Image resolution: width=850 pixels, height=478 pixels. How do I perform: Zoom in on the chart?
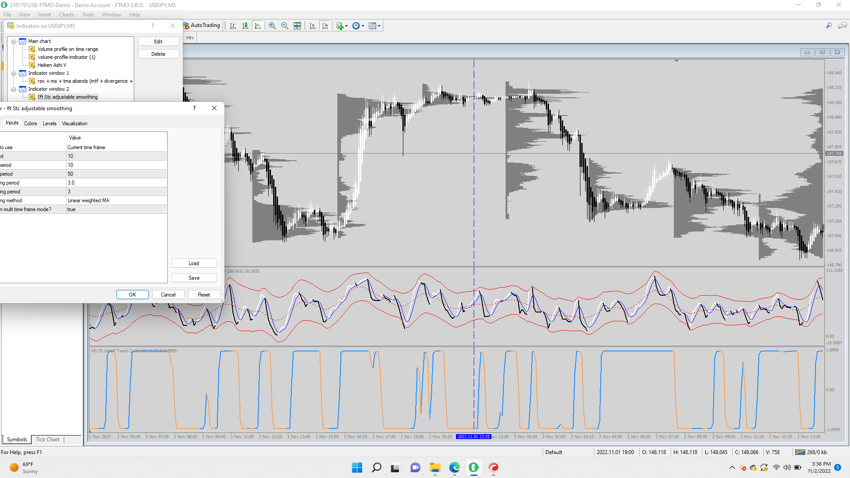[x=272, y=26]
